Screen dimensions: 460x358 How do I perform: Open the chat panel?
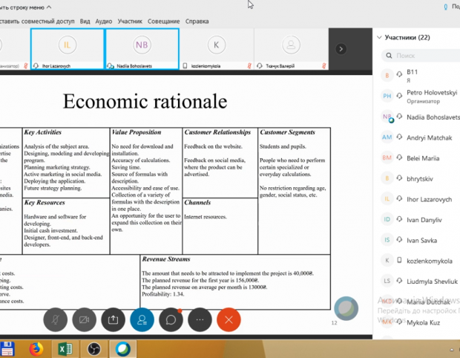click(171, 319)
